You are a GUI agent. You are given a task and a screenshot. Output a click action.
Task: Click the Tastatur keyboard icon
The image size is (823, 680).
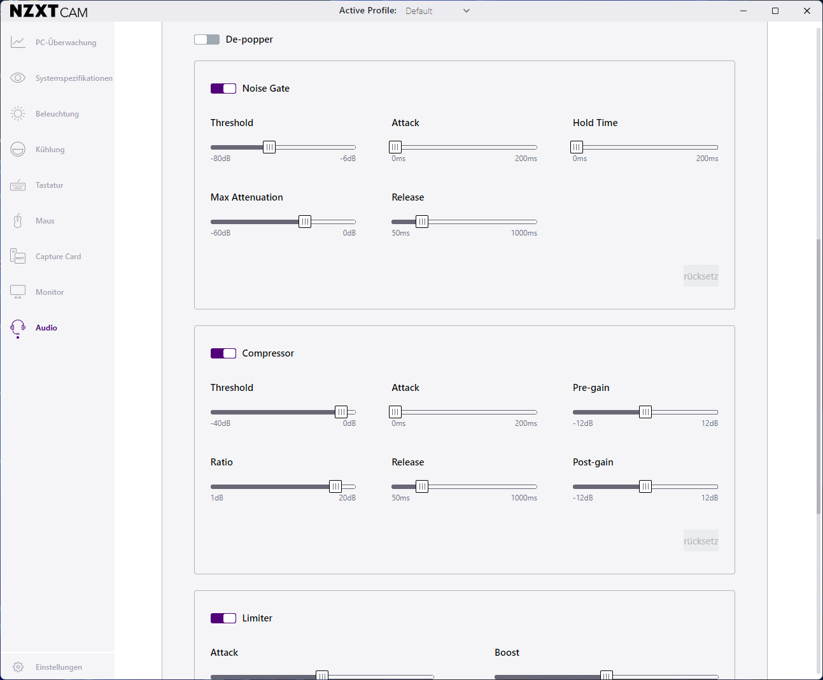pos(18,185)
